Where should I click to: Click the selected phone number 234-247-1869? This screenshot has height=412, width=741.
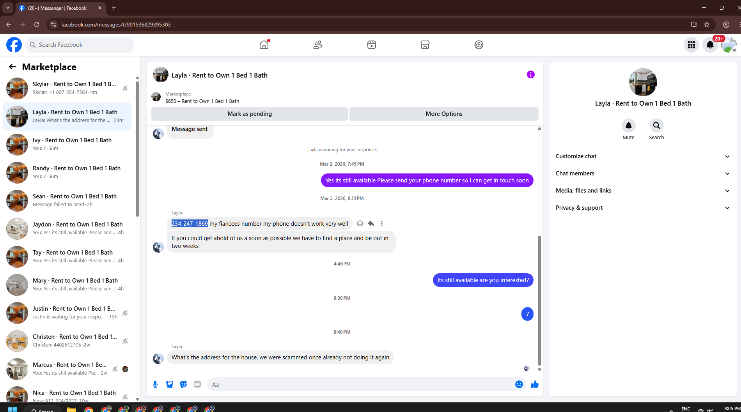190,223
